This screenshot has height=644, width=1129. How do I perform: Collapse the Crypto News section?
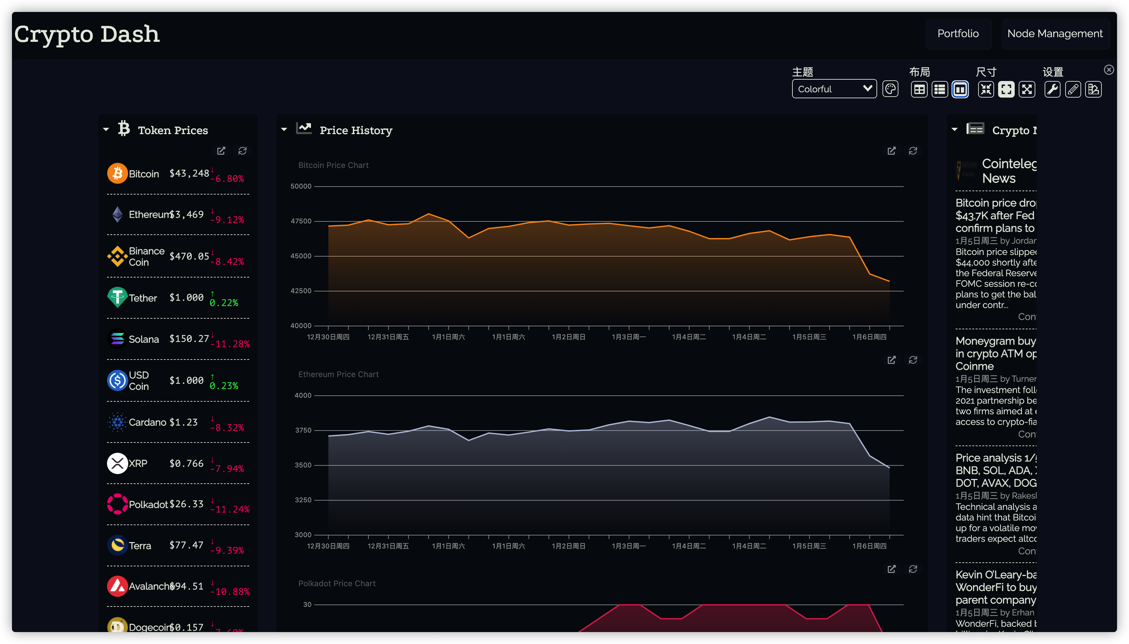(x=954, y=129)
